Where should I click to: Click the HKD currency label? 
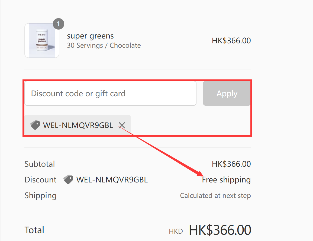pyautogui.click(x=176, y=231)
